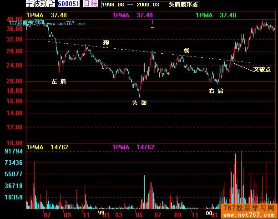
Task: Click the 线 character on the neckline
Action: [186, 50]
